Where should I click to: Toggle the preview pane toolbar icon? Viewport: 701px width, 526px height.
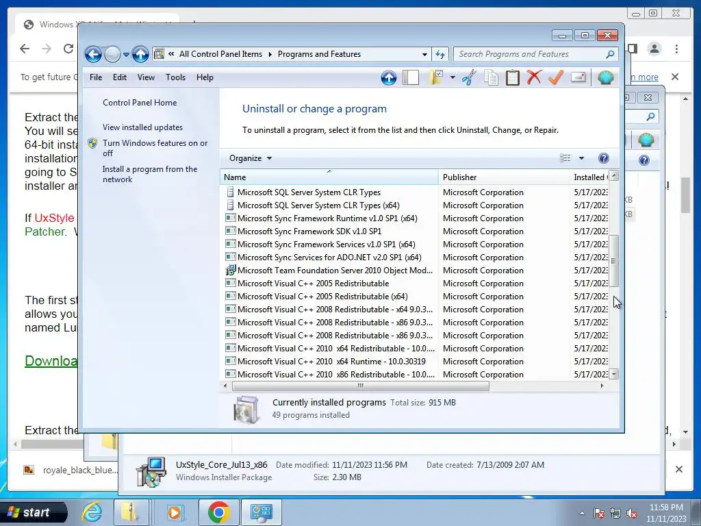pyautogui.click(x=411, y=78)
